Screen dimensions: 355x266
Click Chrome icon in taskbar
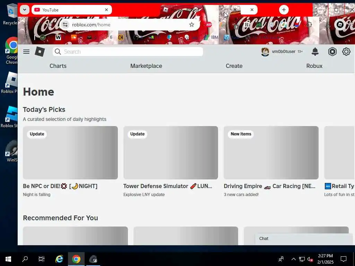[76, 259]
